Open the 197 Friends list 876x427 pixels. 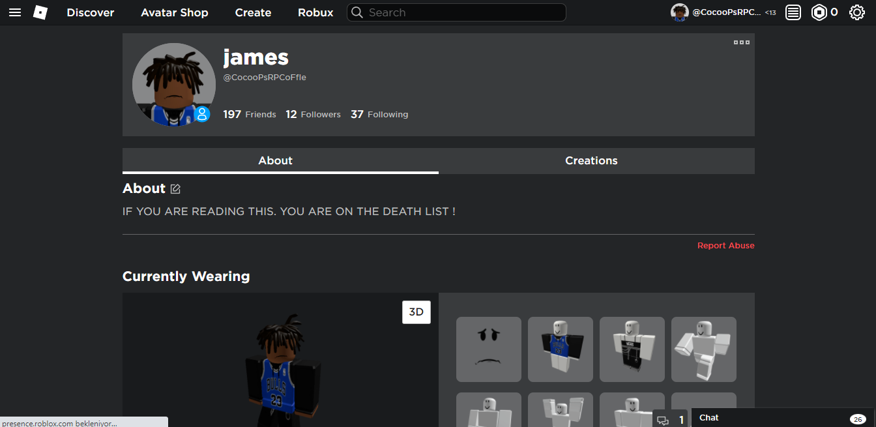pos(250,114)
